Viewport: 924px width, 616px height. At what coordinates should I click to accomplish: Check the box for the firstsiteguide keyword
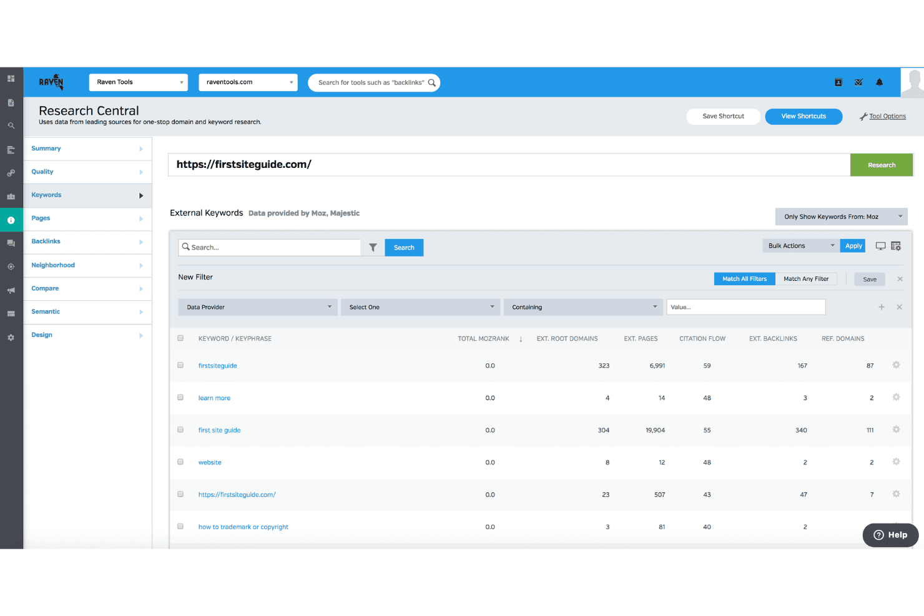[x=180, y=365]
